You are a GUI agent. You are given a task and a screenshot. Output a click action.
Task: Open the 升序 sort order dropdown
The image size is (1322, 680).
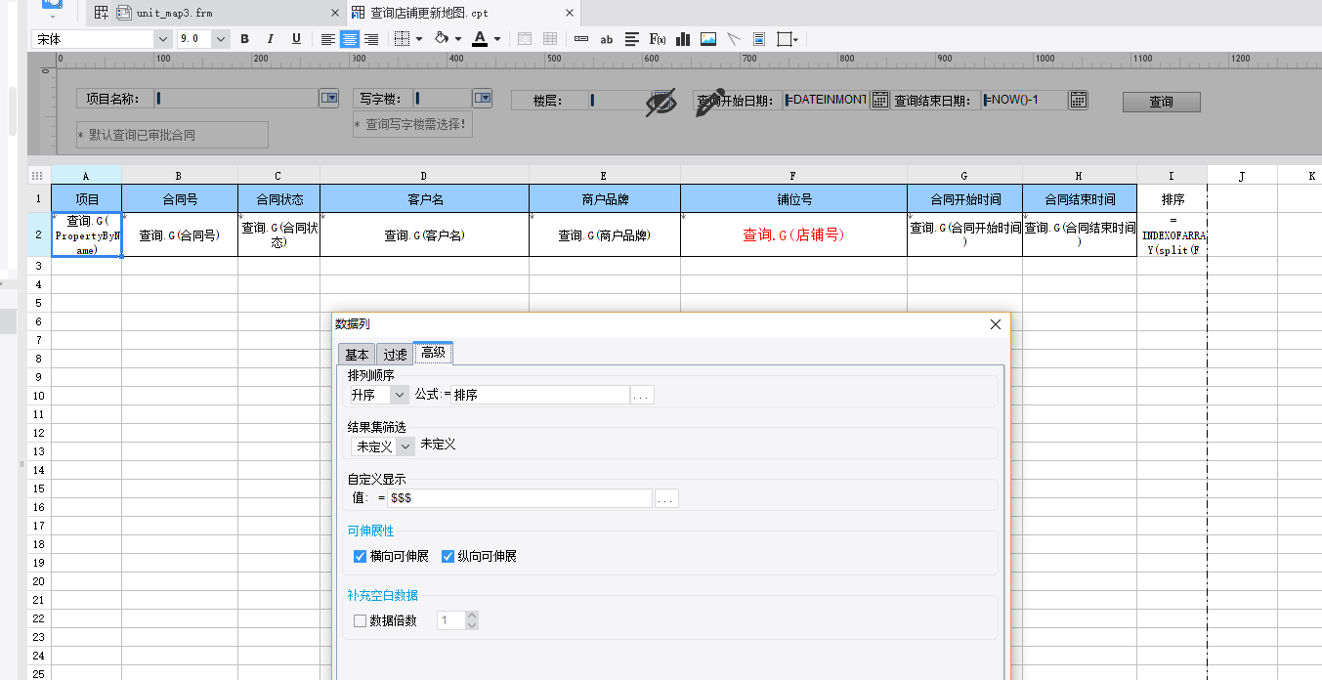pos(378,395)
